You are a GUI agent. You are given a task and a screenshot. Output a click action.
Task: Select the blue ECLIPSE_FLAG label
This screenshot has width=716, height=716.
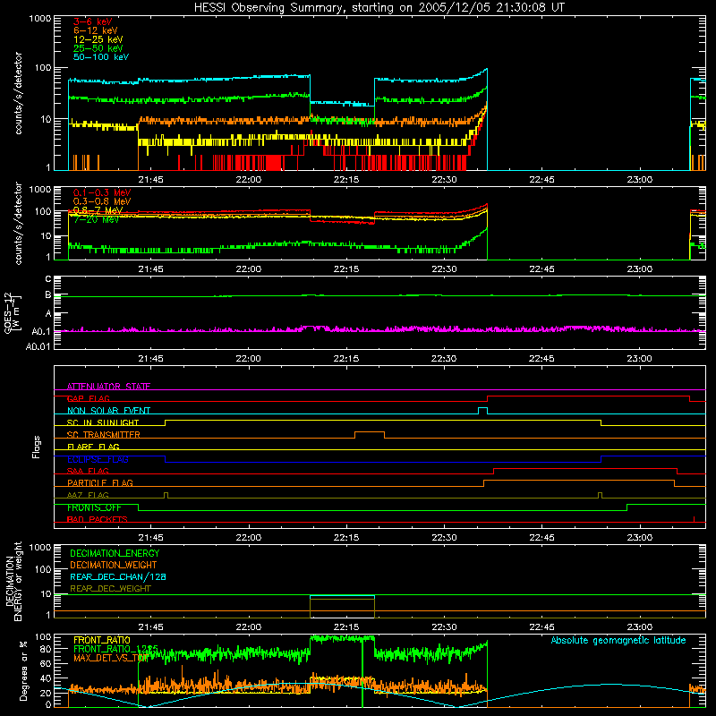point(98,459)
